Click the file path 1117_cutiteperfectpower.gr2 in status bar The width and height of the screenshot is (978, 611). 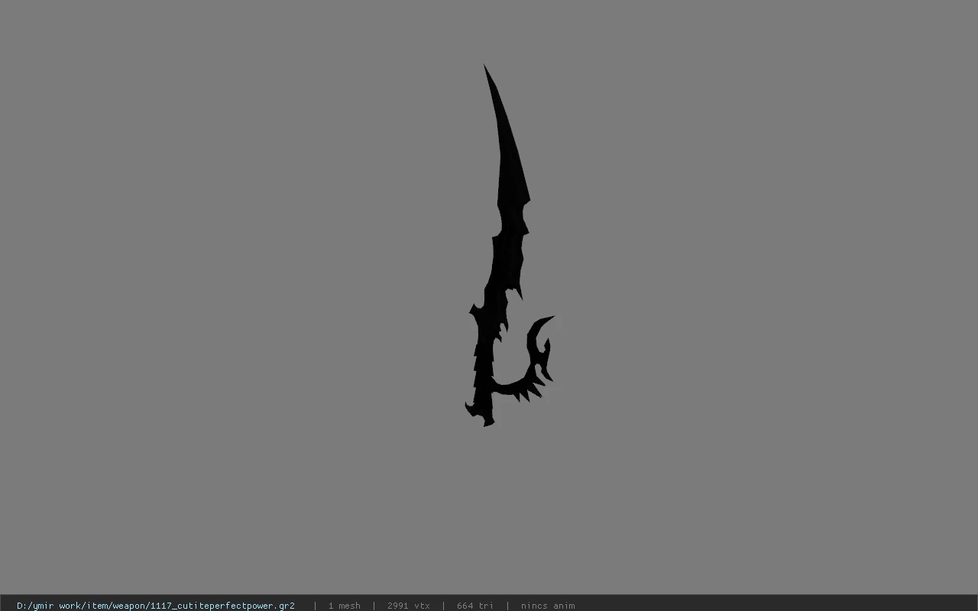pyautogui.click(x=156, y=606)
